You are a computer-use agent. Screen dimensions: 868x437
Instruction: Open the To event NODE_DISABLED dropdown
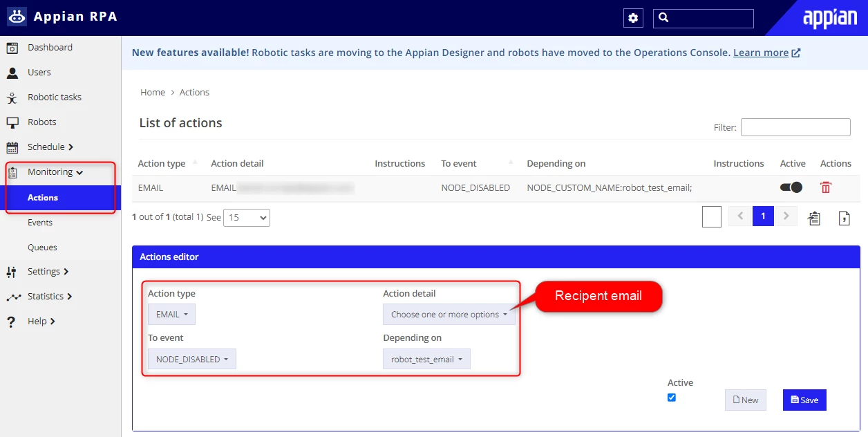[x=192, y=360]
